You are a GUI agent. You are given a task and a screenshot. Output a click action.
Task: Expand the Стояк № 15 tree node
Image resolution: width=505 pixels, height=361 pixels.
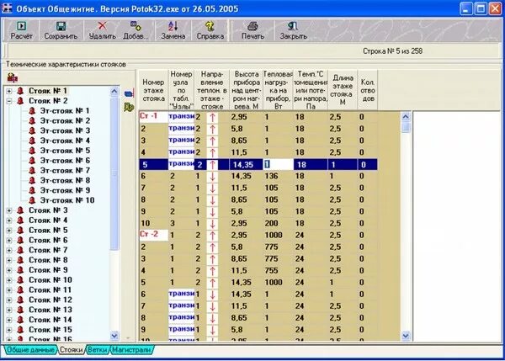point(9,330)
